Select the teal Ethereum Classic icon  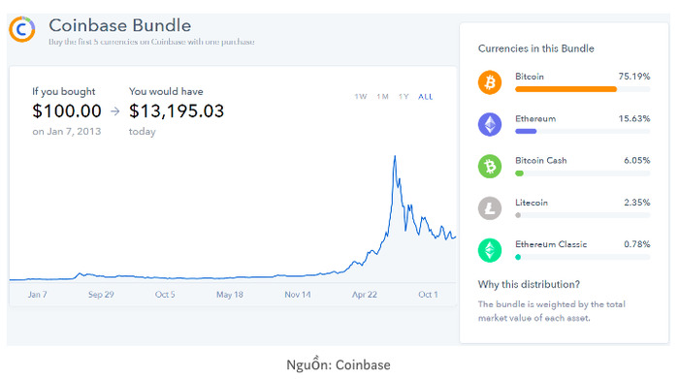coord(490,250)
